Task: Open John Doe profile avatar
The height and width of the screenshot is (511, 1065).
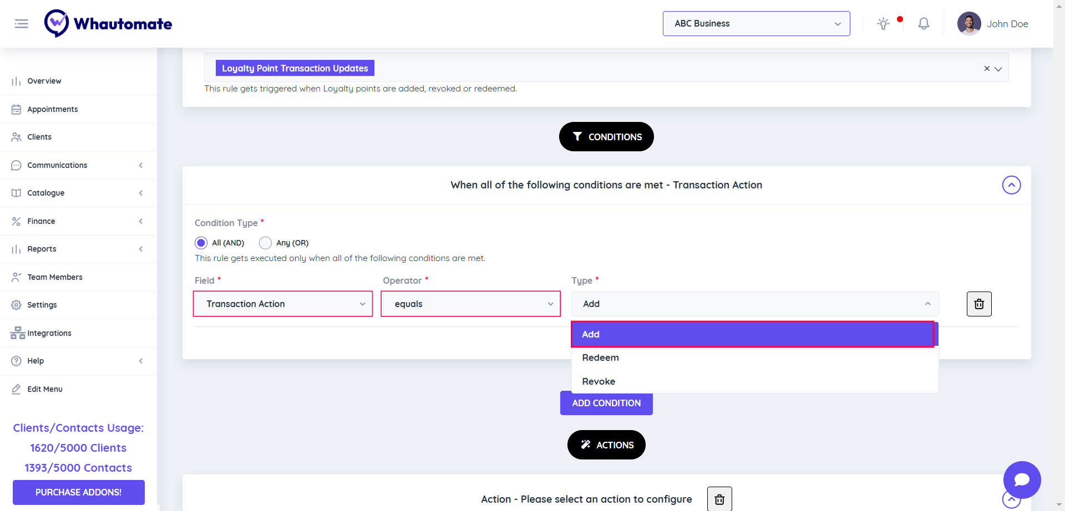Action: click(969, 24)
